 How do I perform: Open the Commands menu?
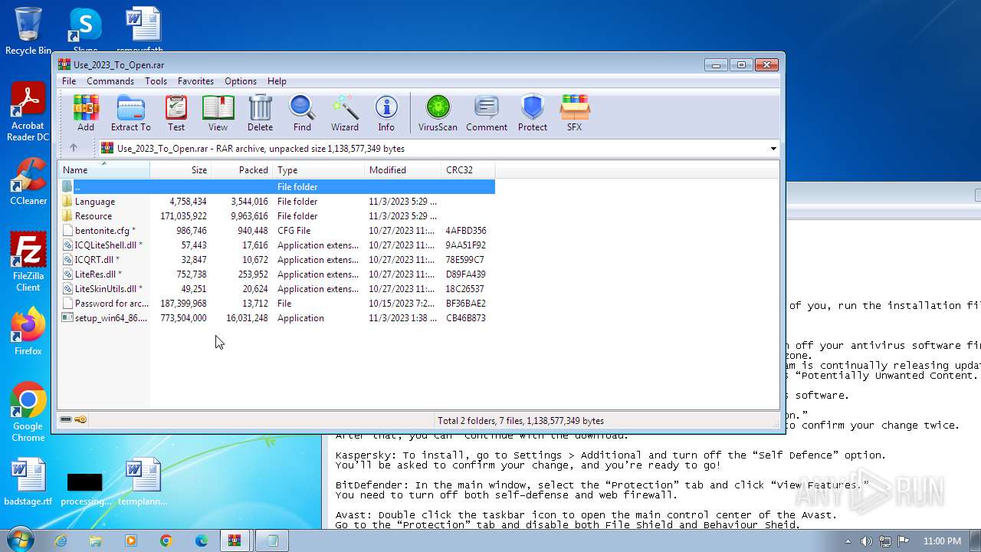(x=110, y=81)
